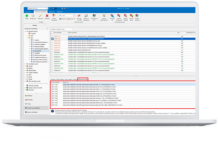
Task: Switch to the Nápověda ribbon tab
Action: (60, 12)
